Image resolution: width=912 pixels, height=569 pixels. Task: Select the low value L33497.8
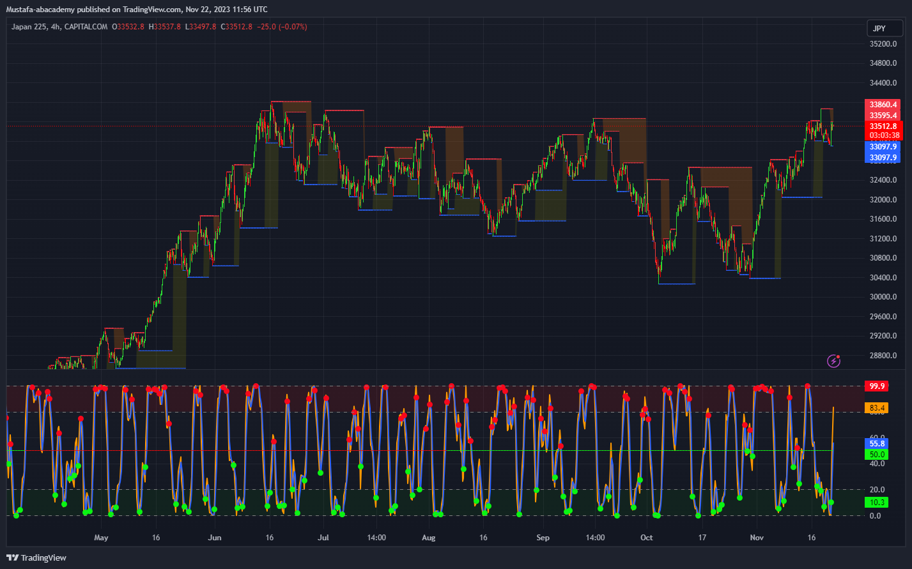point(201,27)
